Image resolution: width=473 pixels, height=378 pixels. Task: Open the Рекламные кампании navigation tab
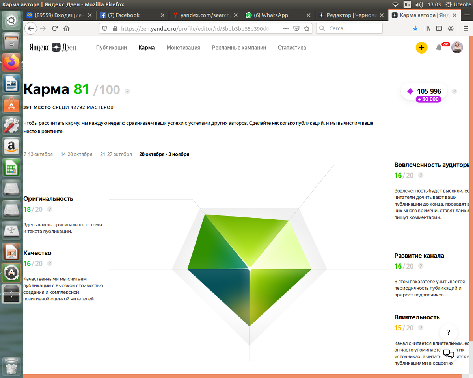(x=239, y=48)
